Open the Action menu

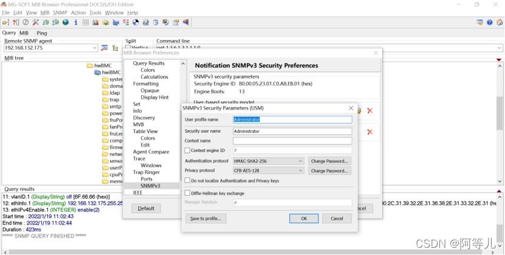tap(78, 13)
